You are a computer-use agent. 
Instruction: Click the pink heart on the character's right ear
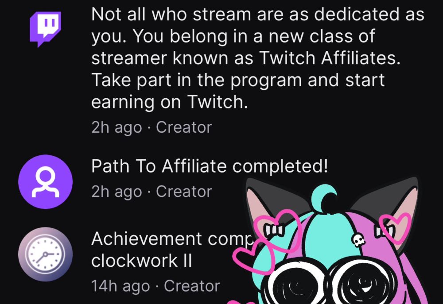[x=395, y=227]
